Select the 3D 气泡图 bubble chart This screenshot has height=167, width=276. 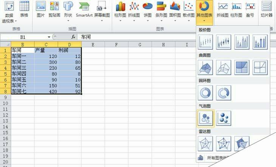point(223,118)
